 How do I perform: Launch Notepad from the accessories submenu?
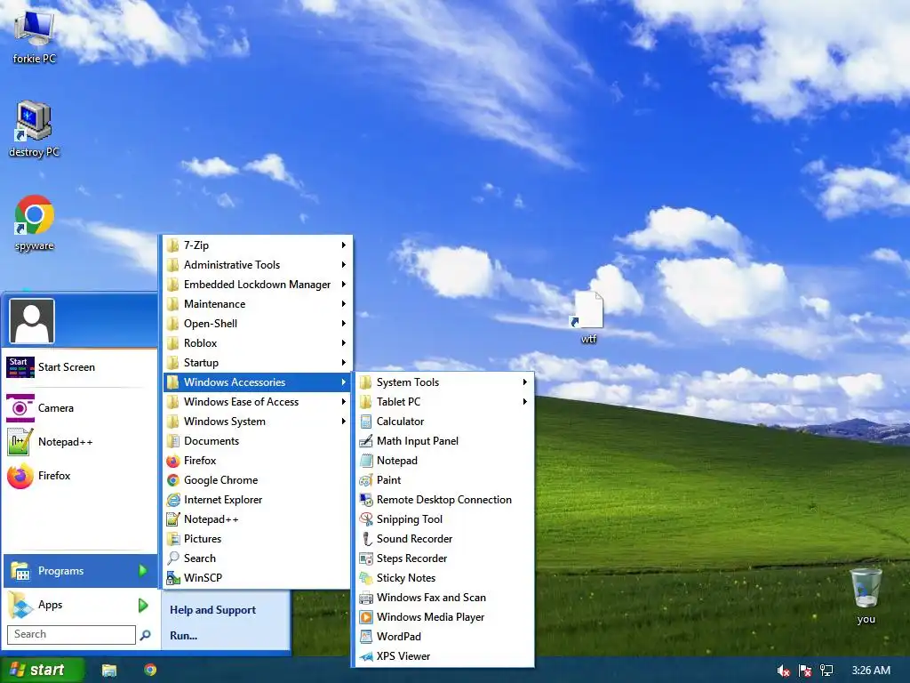click(444, 461)
